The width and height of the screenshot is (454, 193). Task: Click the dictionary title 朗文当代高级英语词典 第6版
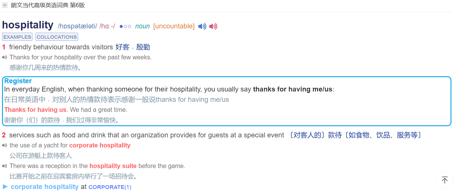(x=48, y=5)
